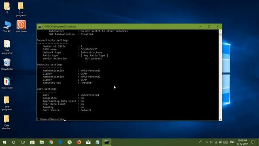Click the "Security key" line in cmd

point(67,83)
